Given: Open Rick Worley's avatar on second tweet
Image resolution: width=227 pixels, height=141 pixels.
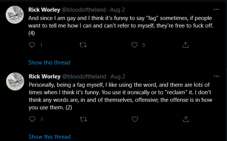Looking at the screenshot, I should 15,81.
